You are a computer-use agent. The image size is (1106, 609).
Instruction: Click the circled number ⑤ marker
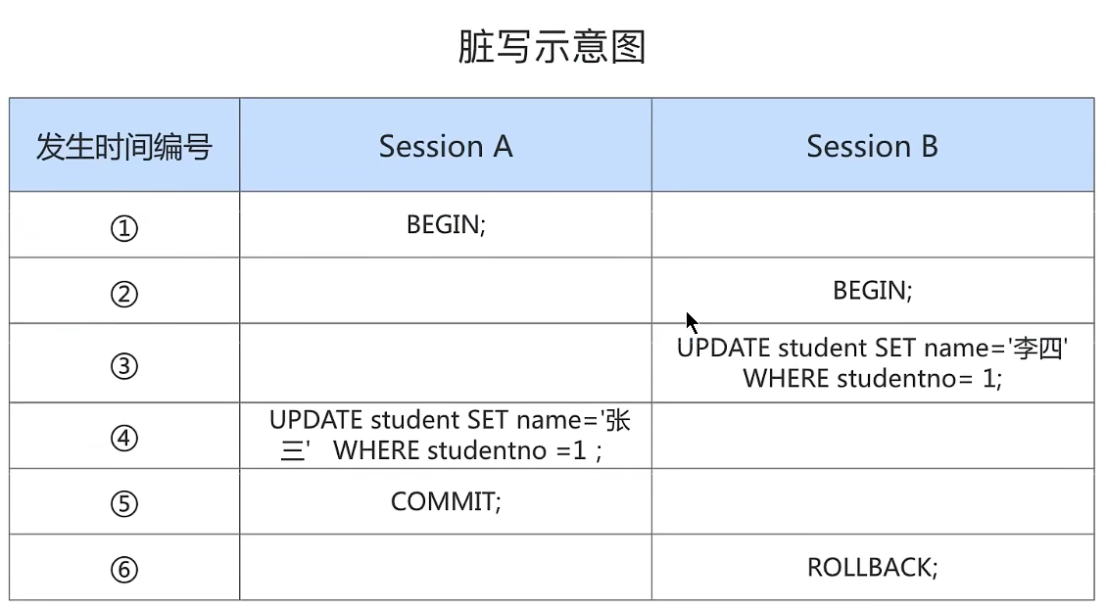[124, 503]
